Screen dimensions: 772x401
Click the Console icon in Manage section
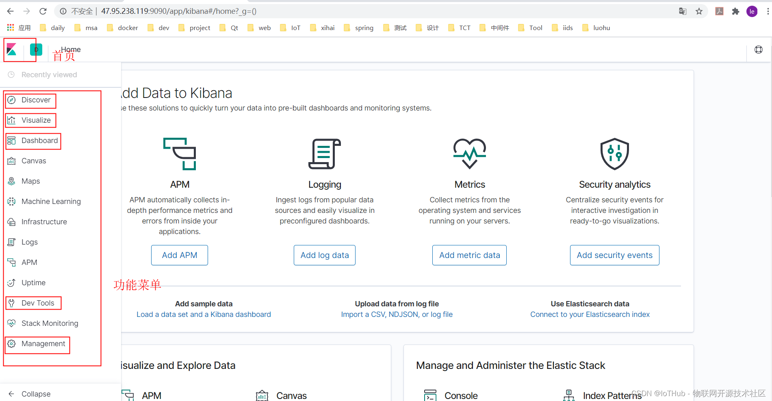[430, 395]
